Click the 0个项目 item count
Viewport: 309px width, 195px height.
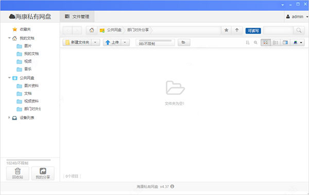point(72,176)
